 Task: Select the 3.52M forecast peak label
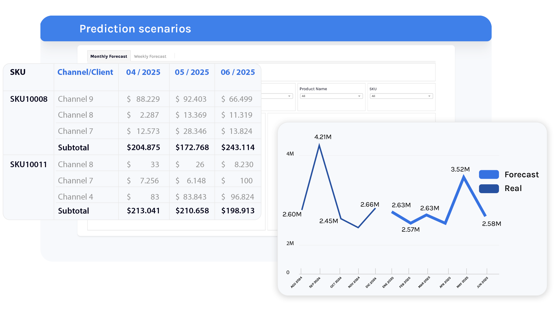click(x=460, y=169)
